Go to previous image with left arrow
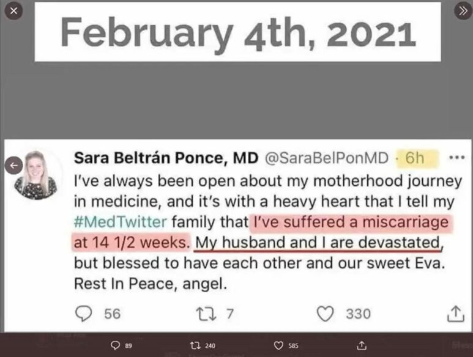 point(14,164)
